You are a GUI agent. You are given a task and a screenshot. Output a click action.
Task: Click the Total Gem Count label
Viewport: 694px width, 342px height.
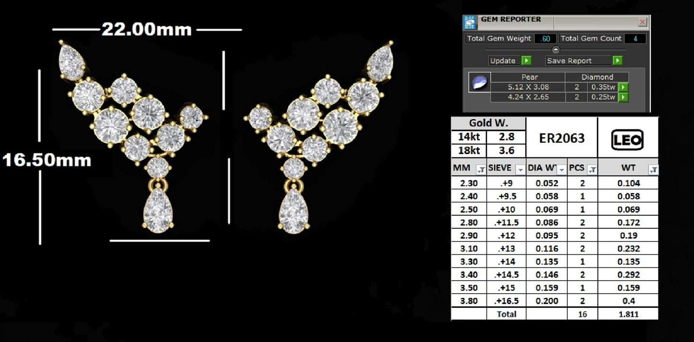591,38
